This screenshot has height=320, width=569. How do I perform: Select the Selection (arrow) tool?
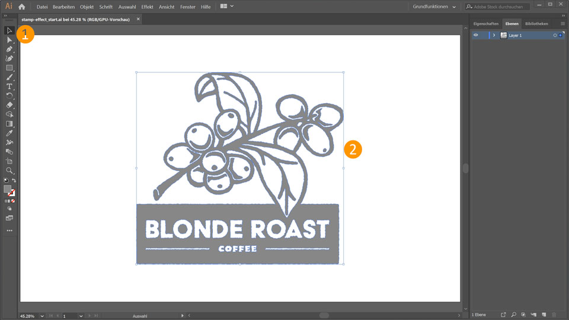9,30
